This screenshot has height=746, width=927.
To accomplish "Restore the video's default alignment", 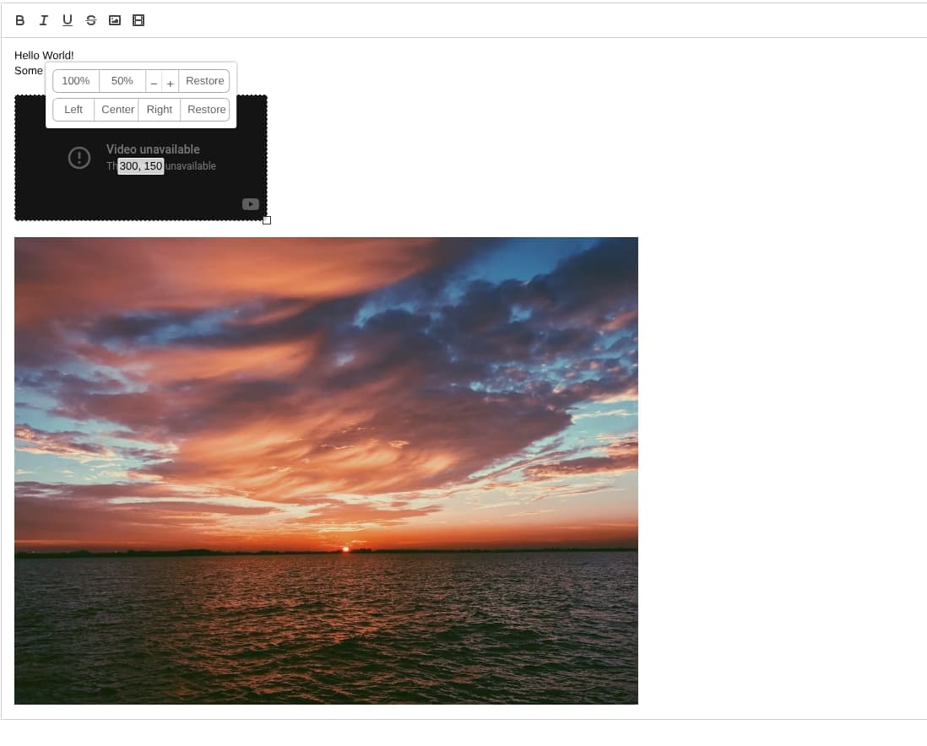I will coord(205,109).
